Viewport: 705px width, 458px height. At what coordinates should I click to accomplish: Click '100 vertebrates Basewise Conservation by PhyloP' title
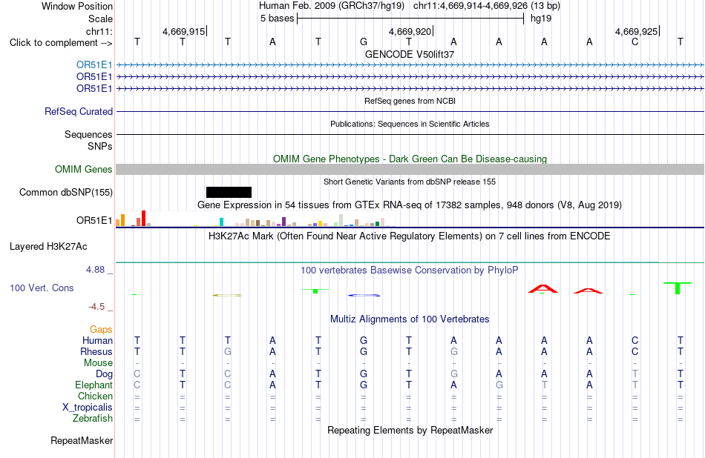point(410,271)
